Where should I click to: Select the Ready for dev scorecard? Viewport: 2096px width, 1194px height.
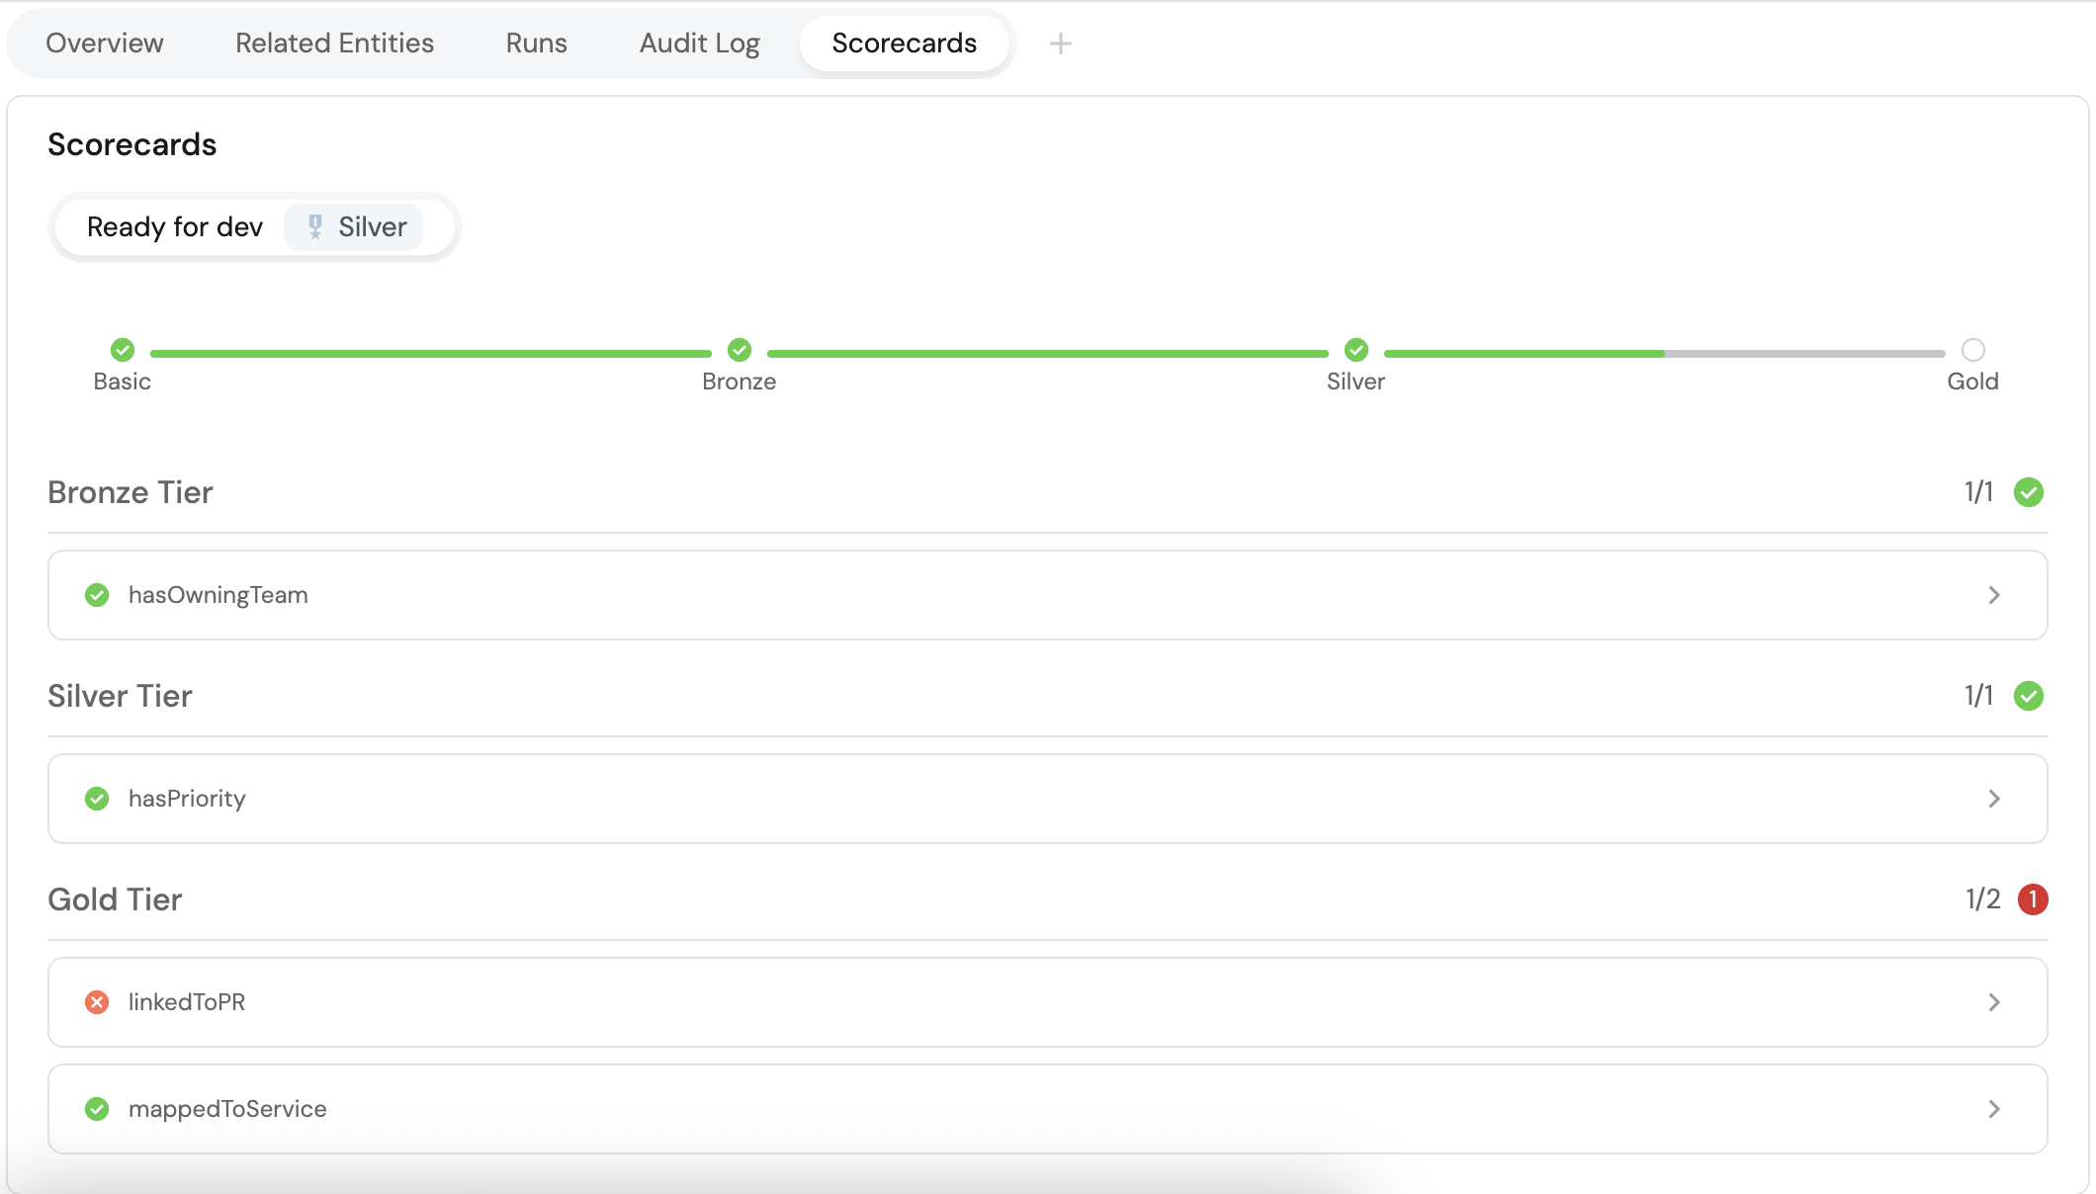pyautogui.click(x=175, y=227)
